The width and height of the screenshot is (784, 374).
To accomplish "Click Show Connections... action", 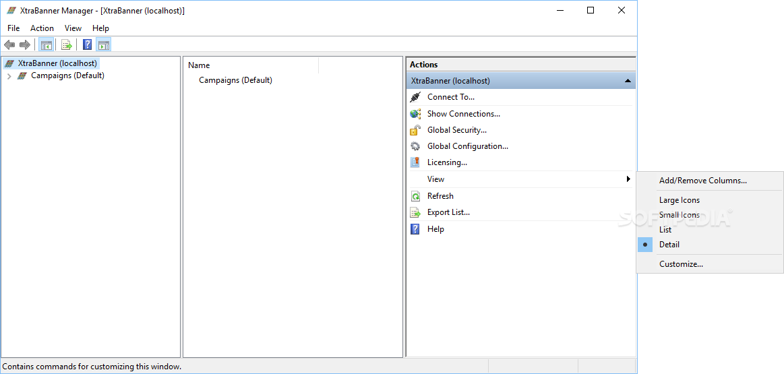I will (464, 113).
